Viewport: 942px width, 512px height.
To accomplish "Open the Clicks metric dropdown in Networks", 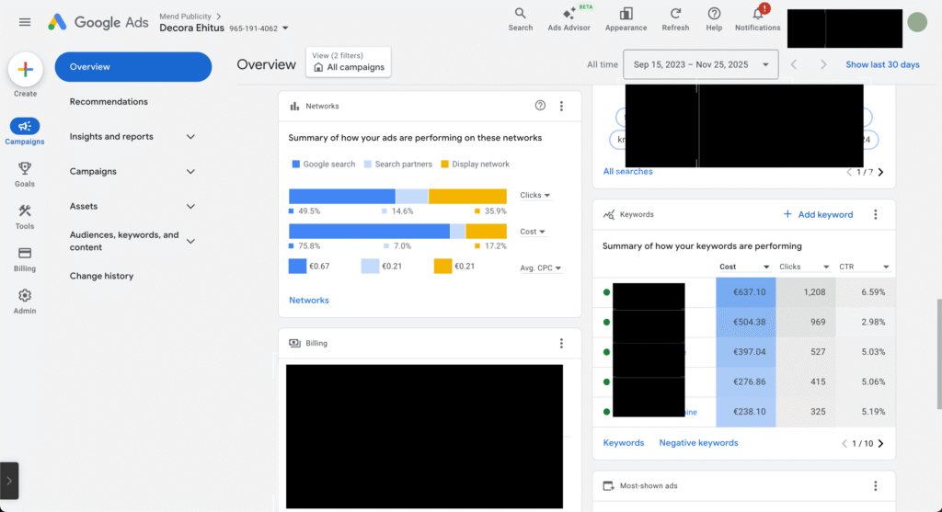I will 535,196.
